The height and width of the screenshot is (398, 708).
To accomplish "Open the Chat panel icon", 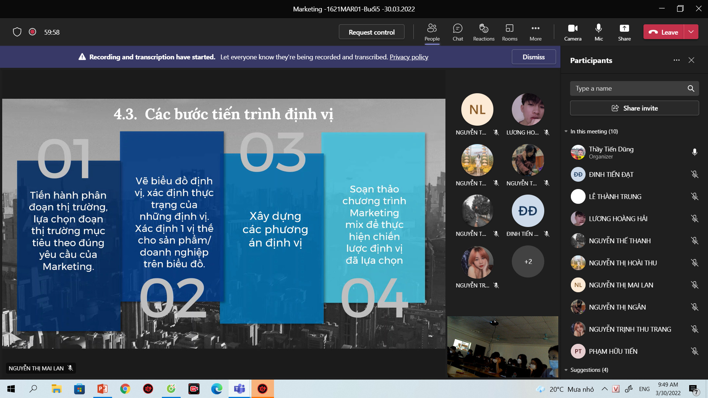I will [x=458, y=32].
